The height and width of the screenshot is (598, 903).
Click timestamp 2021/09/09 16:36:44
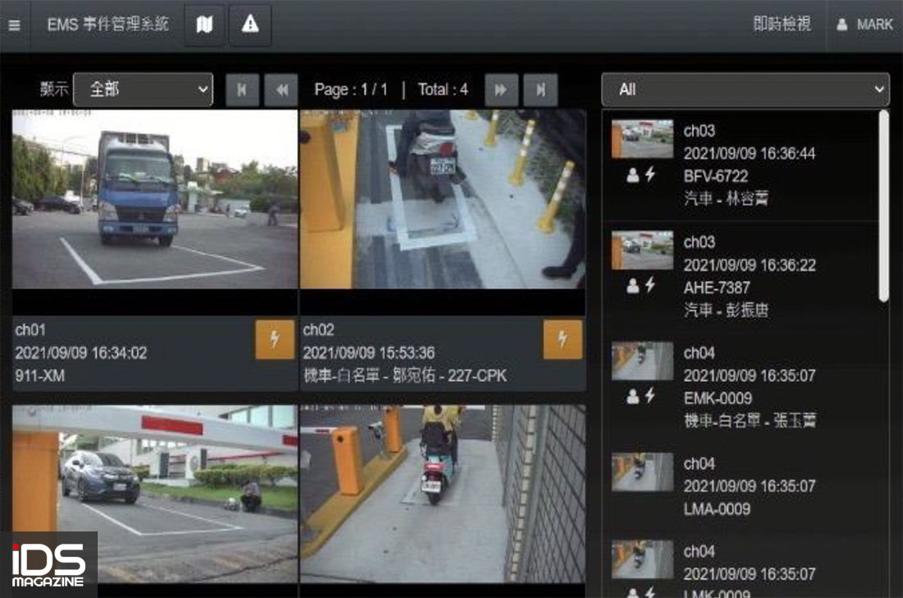[x=749, y=154]
